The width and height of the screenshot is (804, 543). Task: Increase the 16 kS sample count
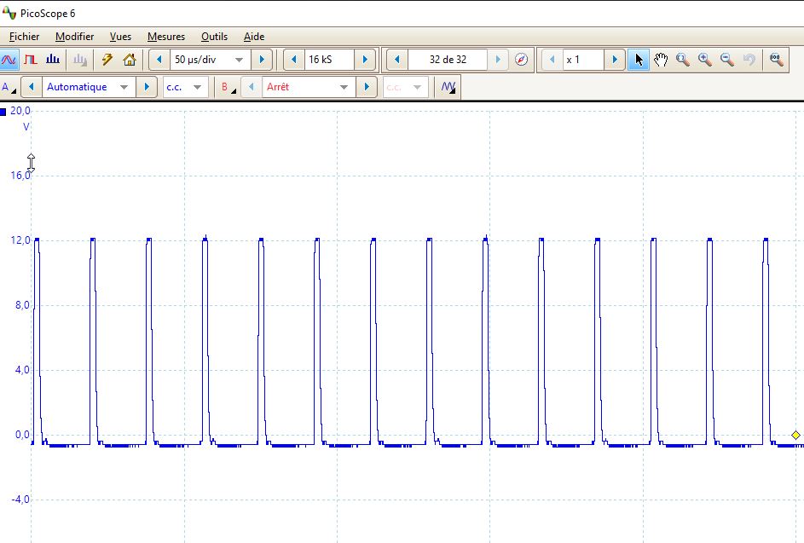[x=365, y=60]
